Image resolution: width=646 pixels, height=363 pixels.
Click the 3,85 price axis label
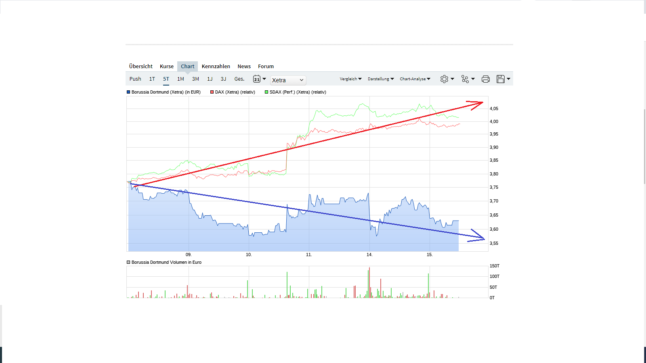(494, 160)
